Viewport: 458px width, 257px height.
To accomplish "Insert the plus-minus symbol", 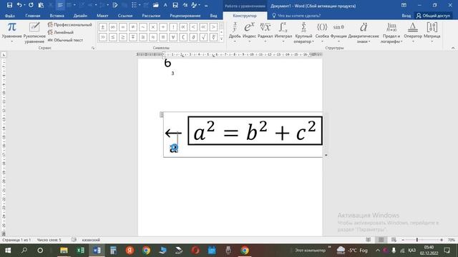I will [102, 27].
